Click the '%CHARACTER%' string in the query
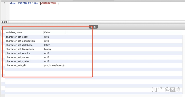The image size is (185, 97). [x=49, y=3]
